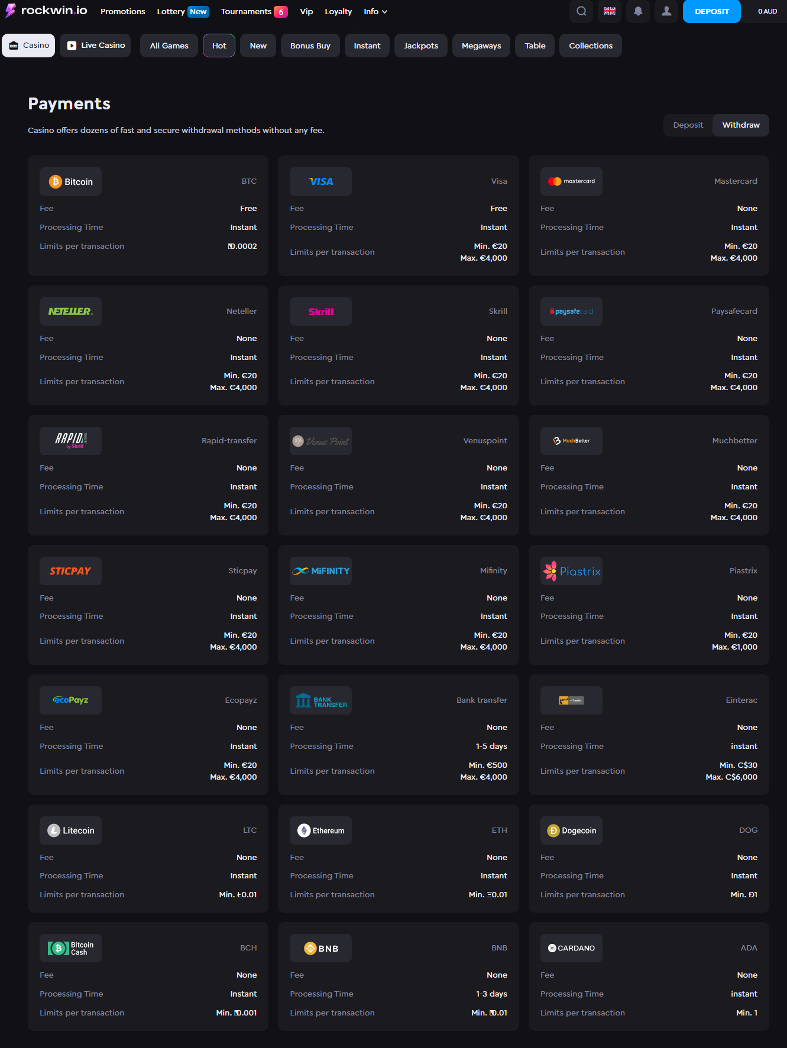
Task: Switch to the Deposit tab
Action: point(688,125)
